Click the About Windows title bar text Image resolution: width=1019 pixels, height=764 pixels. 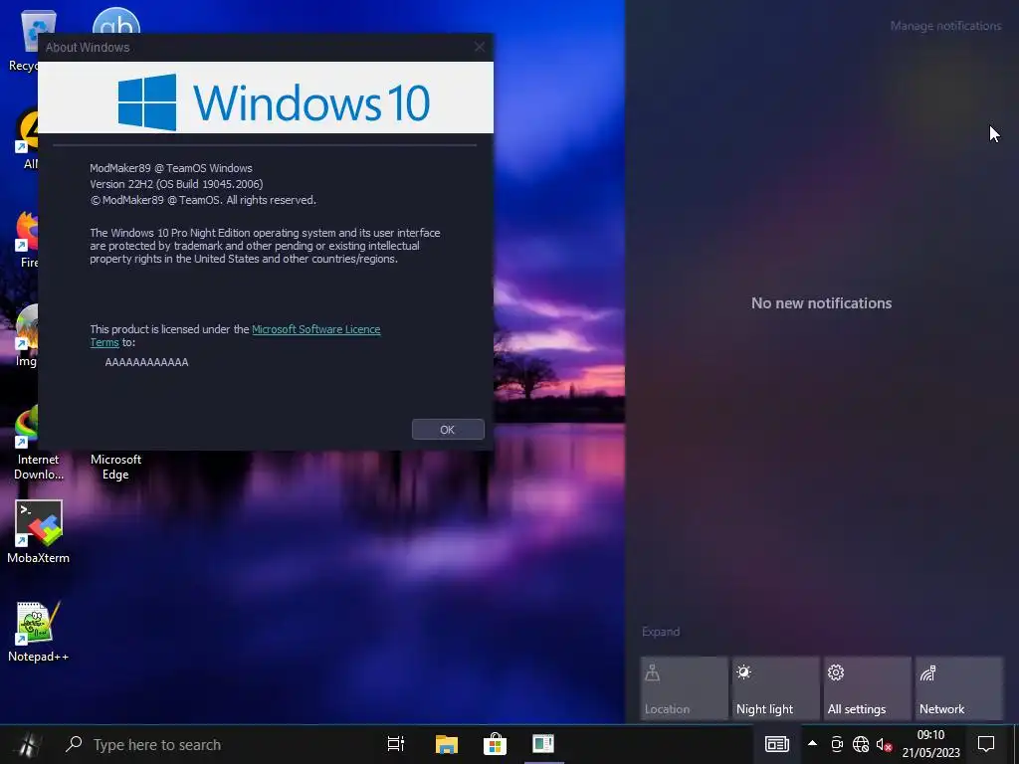[x=88, y=48]
